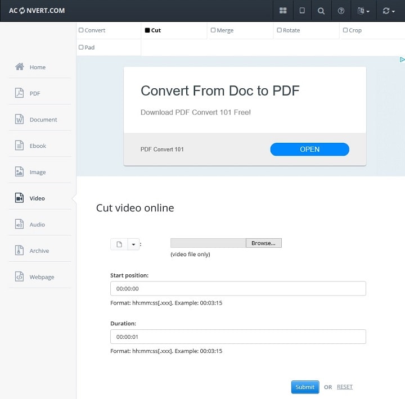Screen dimensions: 405x399
Task: Click the RESET link
Action: coord(345,387)
